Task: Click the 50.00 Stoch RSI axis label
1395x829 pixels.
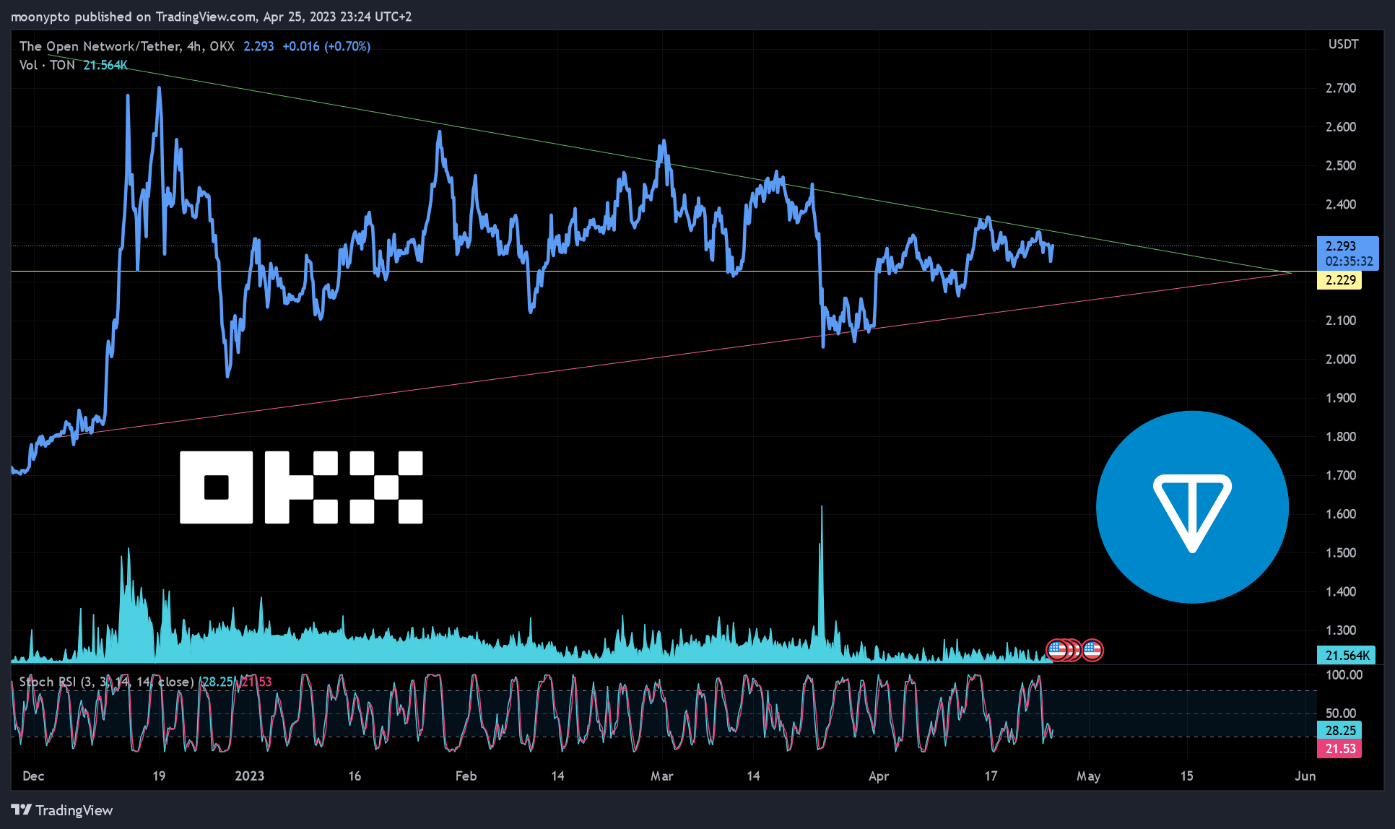Action: (x=1341, y=713)
